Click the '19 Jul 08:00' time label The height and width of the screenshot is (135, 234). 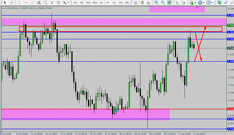(x=81, y=133)
